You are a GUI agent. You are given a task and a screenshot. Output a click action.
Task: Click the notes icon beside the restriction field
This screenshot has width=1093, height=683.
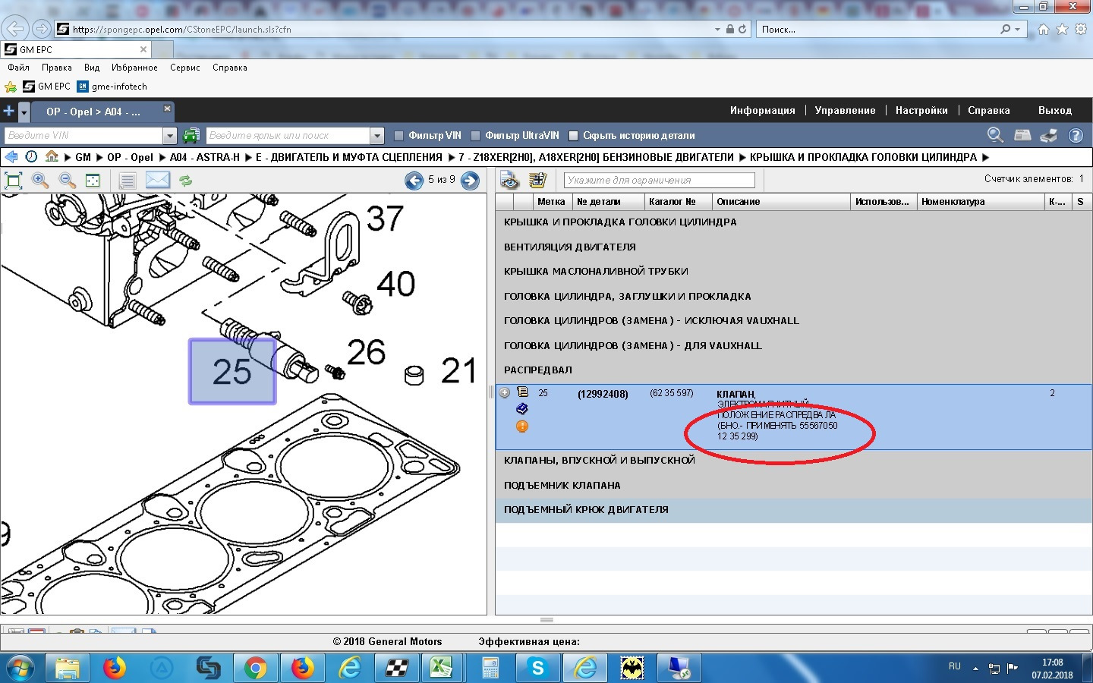pyautogui.click(x=538, y=180)
